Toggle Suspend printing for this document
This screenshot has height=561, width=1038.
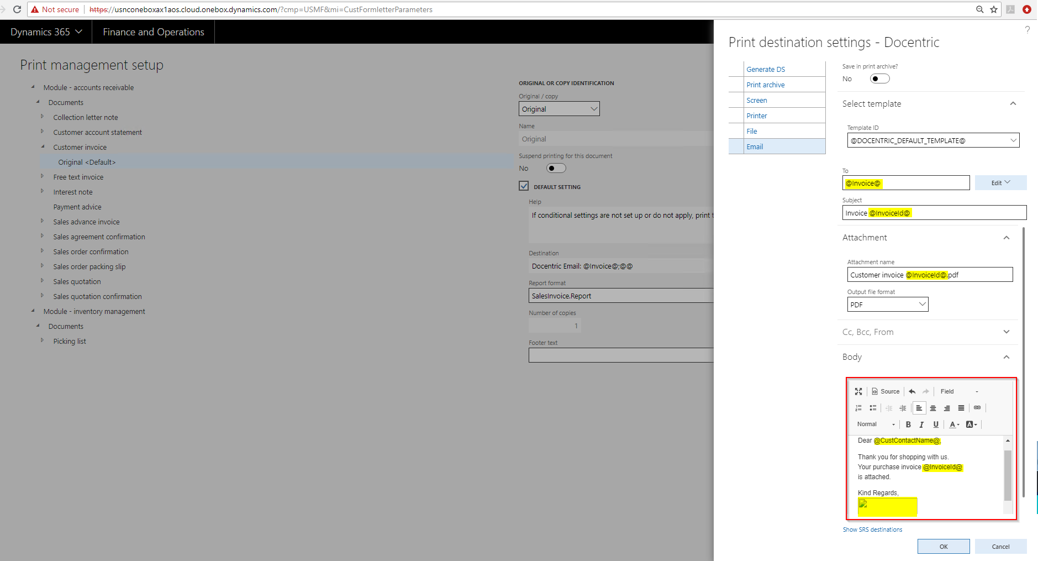pyautogui.click(x=556, y=168)
